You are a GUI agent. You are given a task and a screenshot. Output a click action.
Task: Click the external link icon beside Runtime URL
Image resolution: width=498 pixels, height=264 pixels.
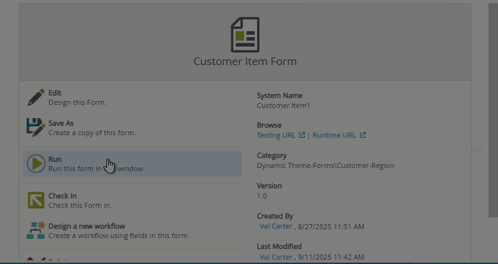coord(362,135)
